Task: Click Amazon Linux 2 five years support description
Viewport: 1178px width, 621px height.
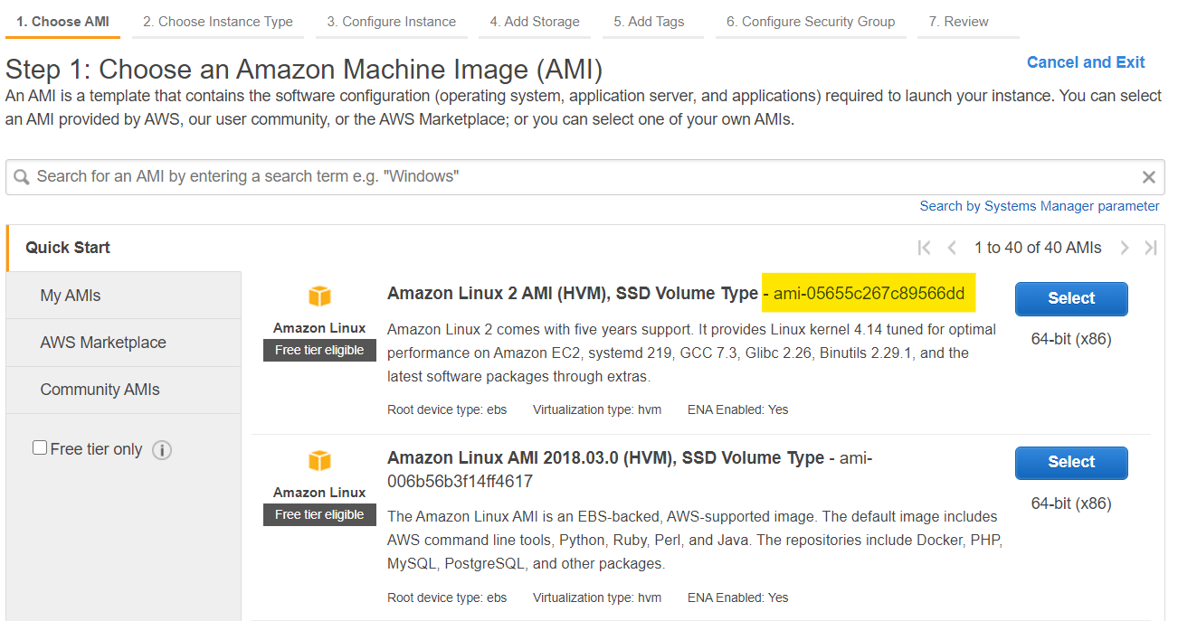Action: coord(691,353)
